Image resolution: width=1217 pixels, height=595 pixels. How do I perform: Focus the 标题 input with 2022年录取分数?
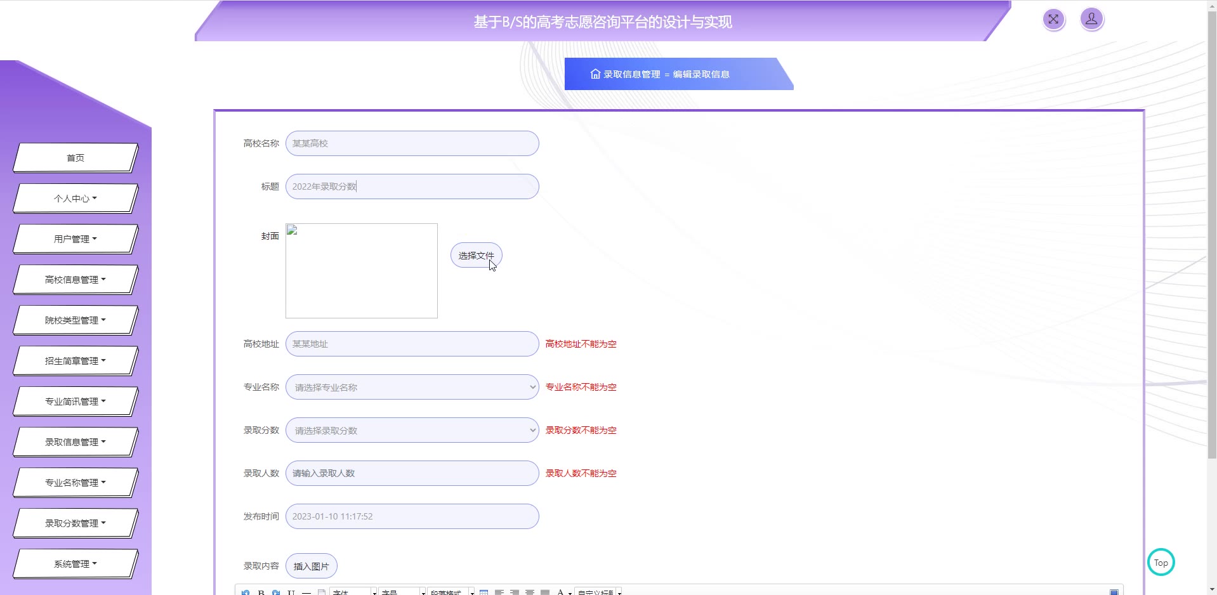pyautogui.click(x=412, y=186)
